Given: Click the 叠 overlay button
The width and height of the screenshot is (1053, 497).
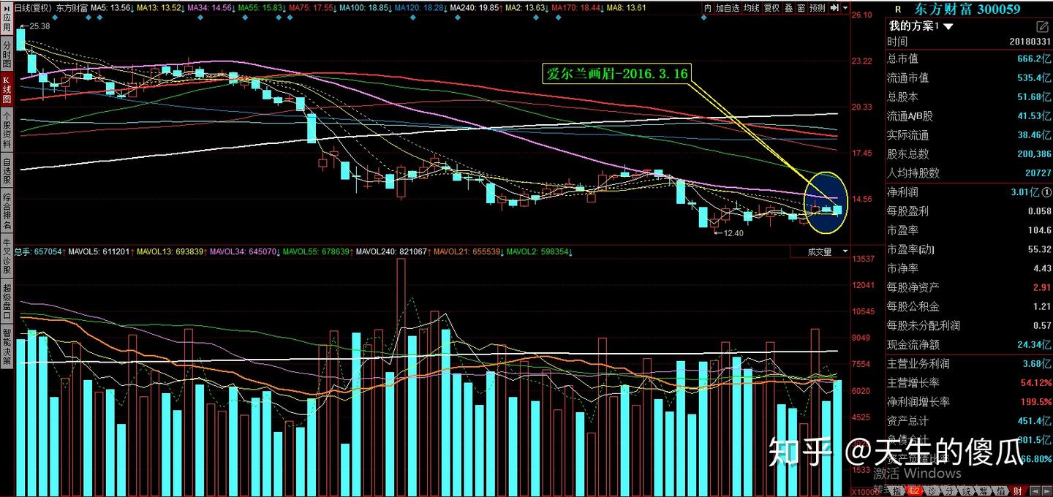Looking at the screenshot, I should click(x=788, y=7).
